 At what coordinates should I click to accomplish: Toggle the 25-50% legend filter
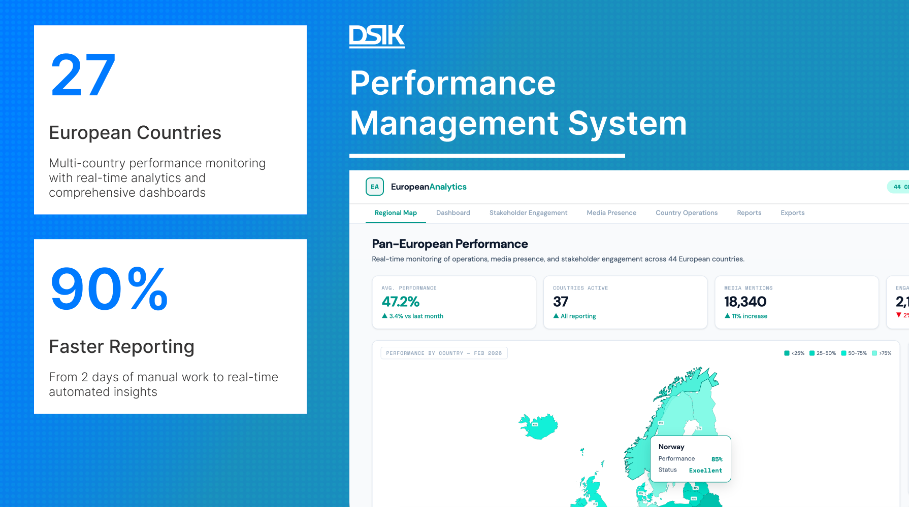click(x=823, y=353)
